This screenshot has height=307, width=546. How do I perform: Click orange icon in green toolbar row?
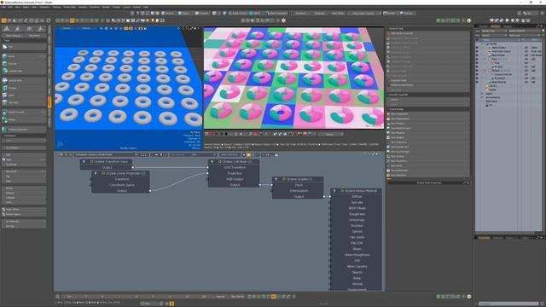(72, 20)
